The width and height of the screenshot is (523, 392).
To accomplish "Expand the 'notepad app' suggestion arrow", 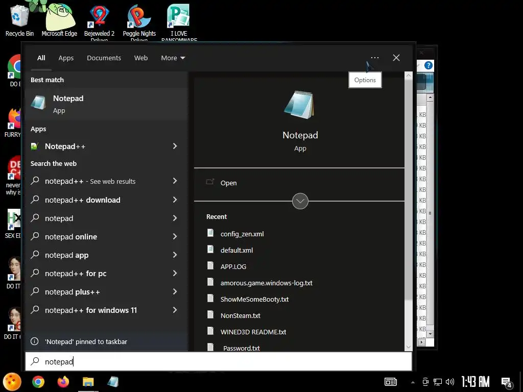I will 175,255.
